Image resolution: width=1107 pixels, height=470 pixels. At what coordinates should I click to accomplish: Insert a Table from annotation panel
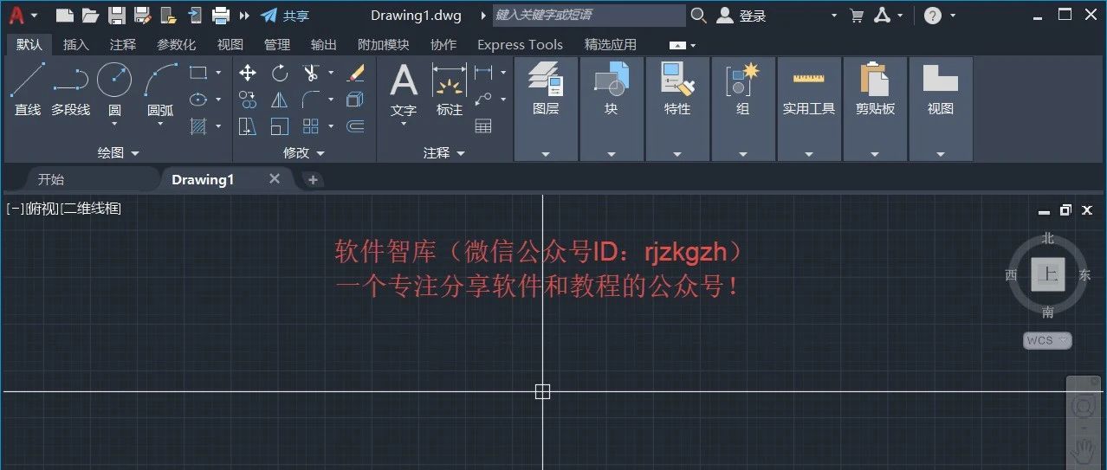point(484,126)
